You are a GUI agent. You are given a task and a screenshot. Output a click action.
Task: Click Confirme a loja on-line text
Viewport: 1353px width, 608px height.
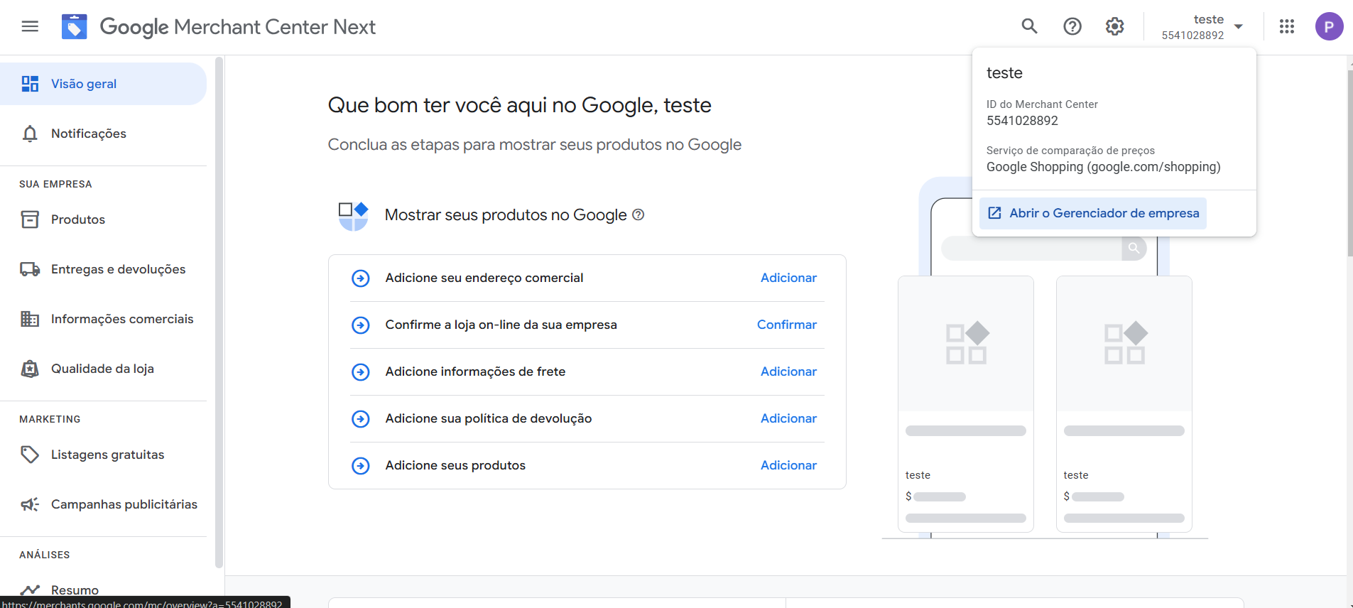tap(501, 325)
